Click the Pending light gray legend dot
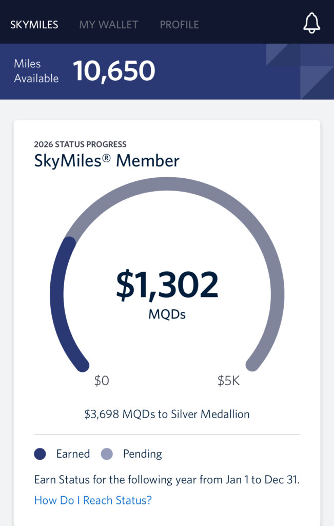This screenshot has height=526, width=334. (107, 454)
